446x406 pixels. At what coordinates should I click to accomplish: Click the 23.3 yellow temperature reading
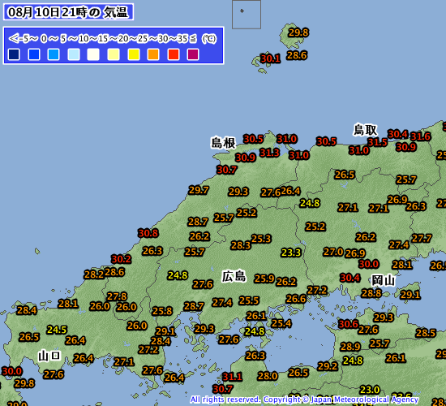[x=291, y=253]
